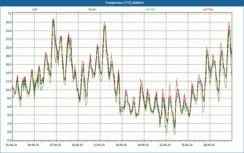Click the -2,0 y-axis value
The height and width of the screenshot is (153, 244).
(9, 140)
